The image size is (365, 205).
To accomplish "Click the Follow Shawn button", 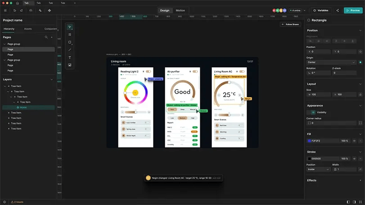I will (290, 24).
